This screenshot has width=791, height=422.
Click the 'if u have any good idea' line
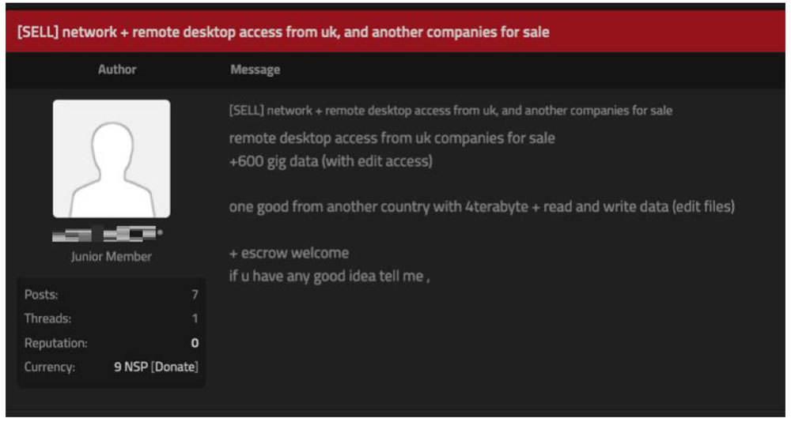coord(328,277)
